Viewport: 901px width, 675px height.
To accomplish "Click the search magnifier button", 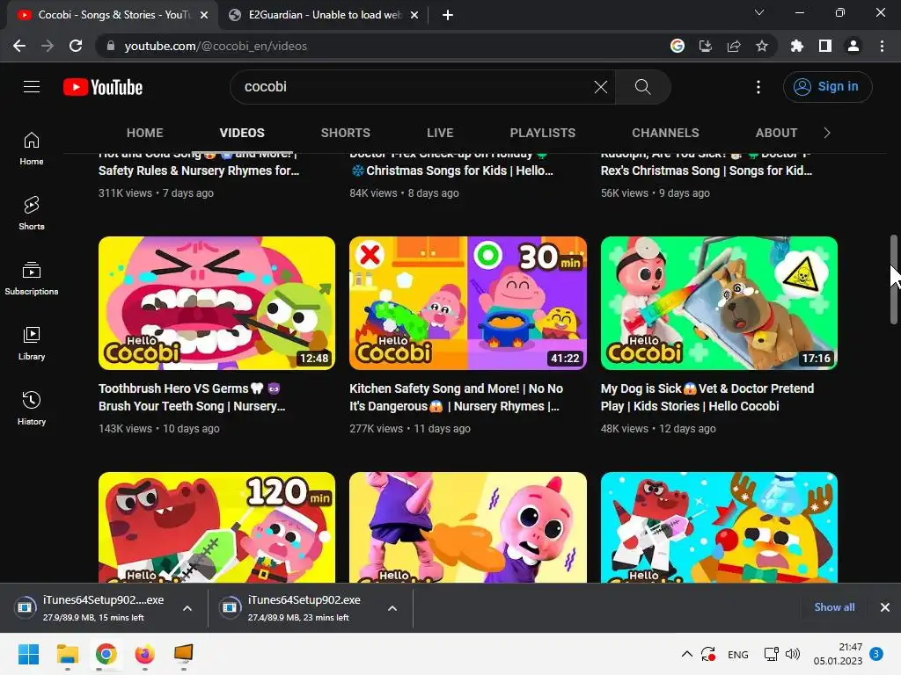I will tap(642, 87).
